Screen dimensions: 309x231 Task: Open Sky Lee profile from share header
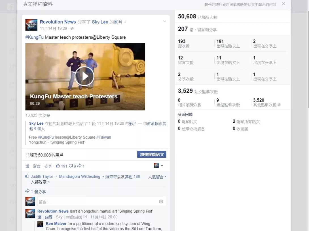pos(100,22)
